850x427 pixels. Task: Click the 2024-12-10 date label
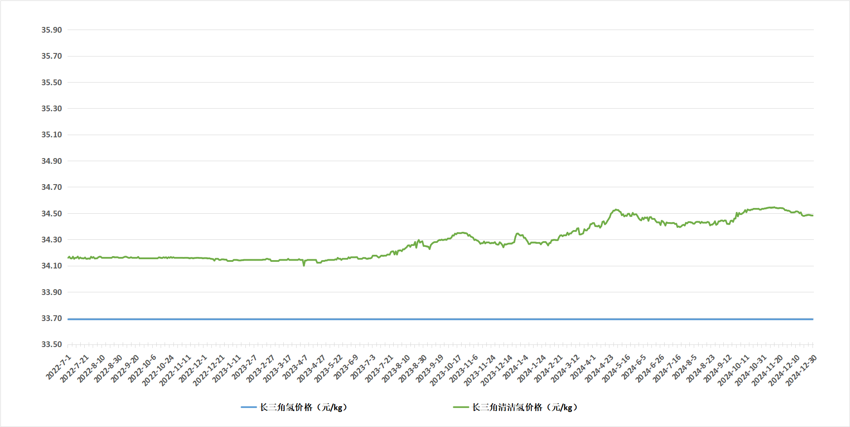pyautogui.click(x=785, y=370)
